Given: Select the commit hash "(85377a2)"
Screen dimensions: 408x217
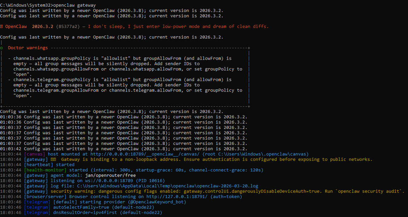Looking at the screenshot, I should (x=68, y=27).
